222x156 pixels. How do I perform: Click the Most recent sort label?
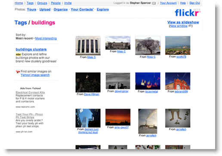[x=24, y=38]
